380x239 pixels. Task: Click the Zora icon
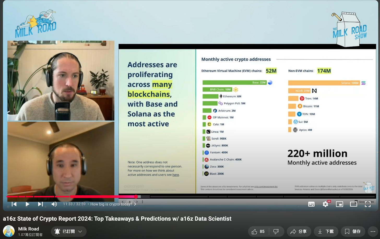pyautogui.click(x=207, y=166)
